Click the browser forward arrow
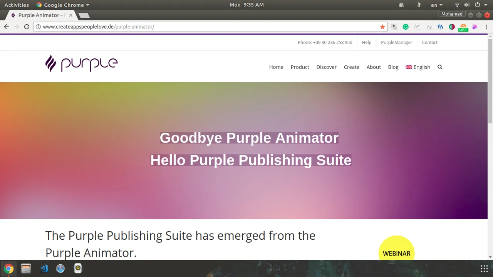The width and height of the screenshot is (493, 277). [x=17, y=27]
